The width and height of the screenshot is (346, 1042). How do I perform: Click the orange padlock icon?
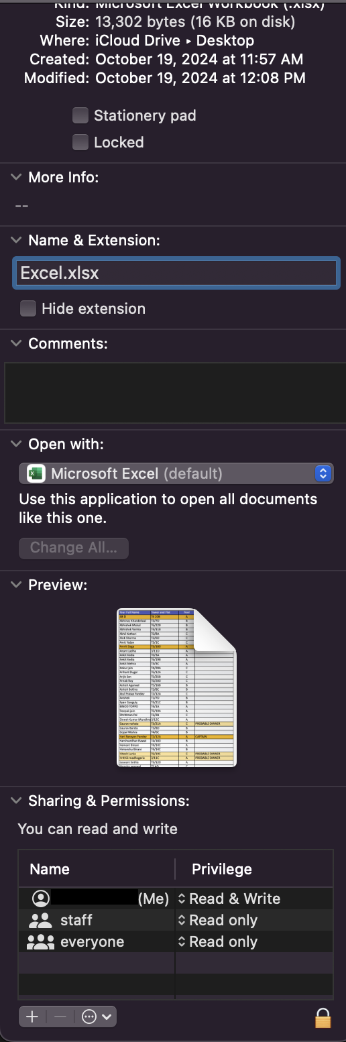click(323, 1017)
